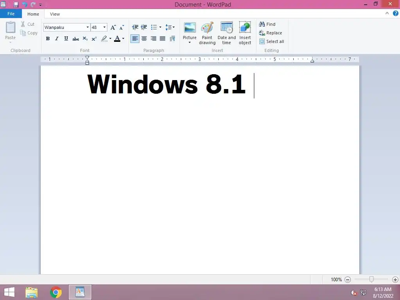The width and height of the screenshot is (400, 300).
Task: Start a bulleted list
Action: tap(154, 27)
